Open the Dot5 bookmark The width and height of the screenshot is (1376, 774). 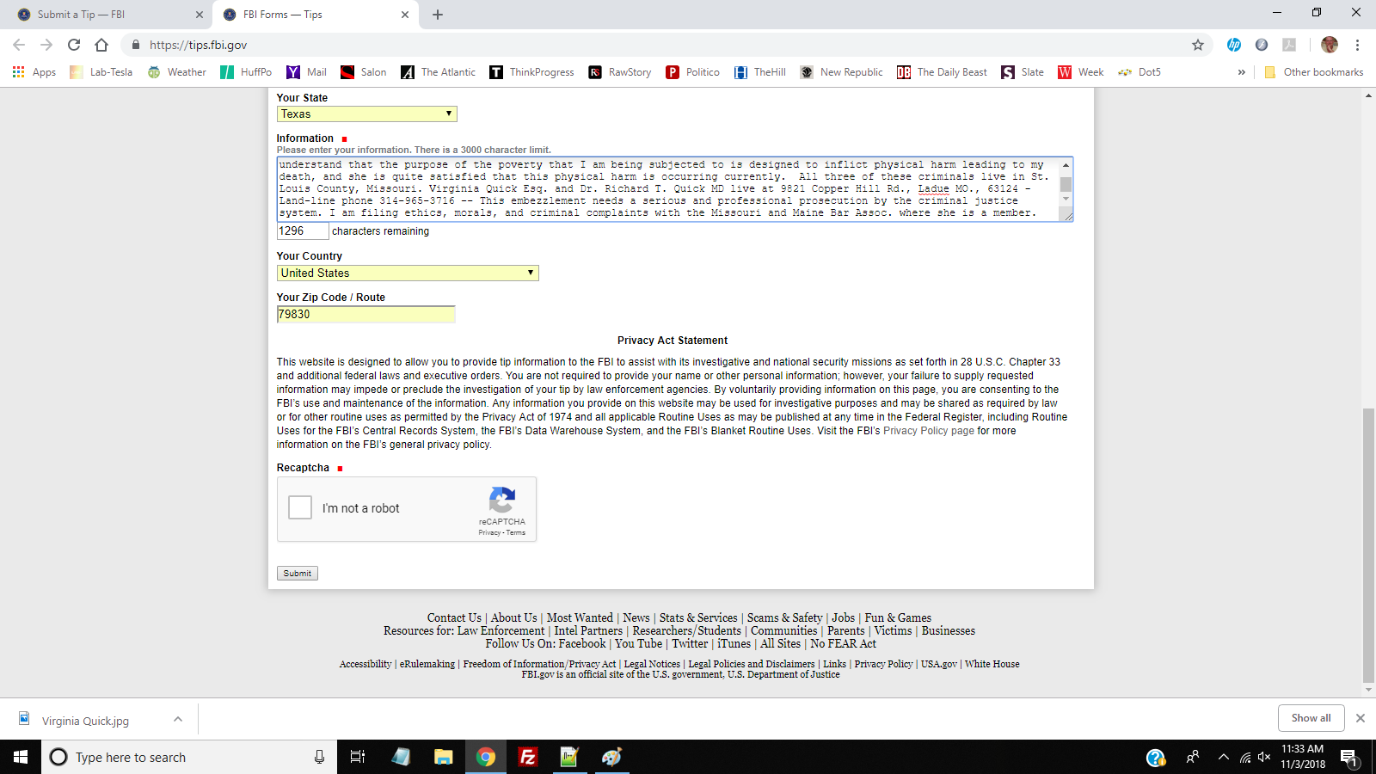(1139, 72)
